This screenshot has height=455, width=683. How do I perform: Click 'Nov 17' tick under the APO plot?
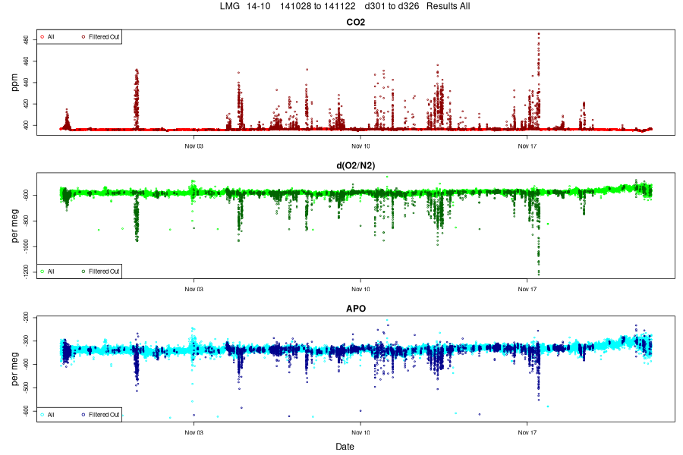(527, 432)
